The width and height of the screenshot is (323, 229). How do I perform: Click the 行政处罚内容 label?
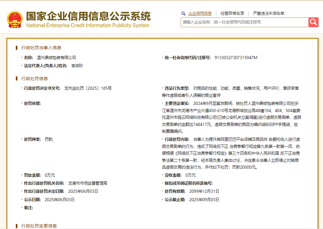pos(177,139)
